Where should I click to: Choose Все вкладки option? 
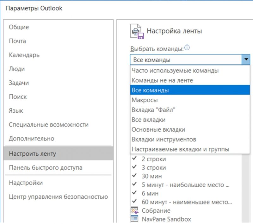(x=190, y=120)
